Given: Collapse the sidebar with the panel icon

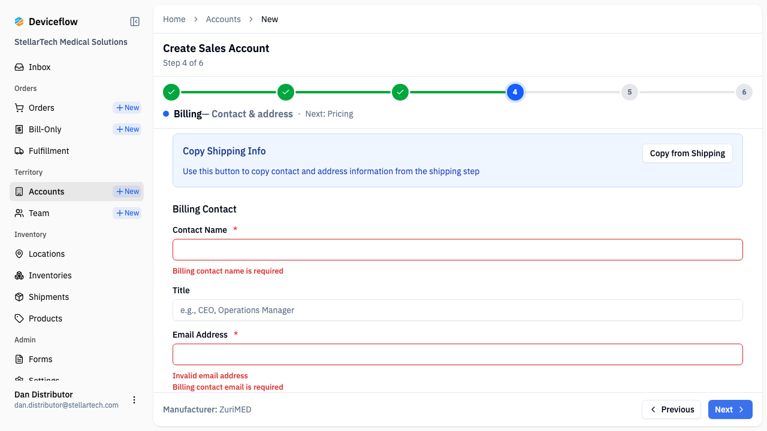Looking at the screenshot, I should point(134,21).
